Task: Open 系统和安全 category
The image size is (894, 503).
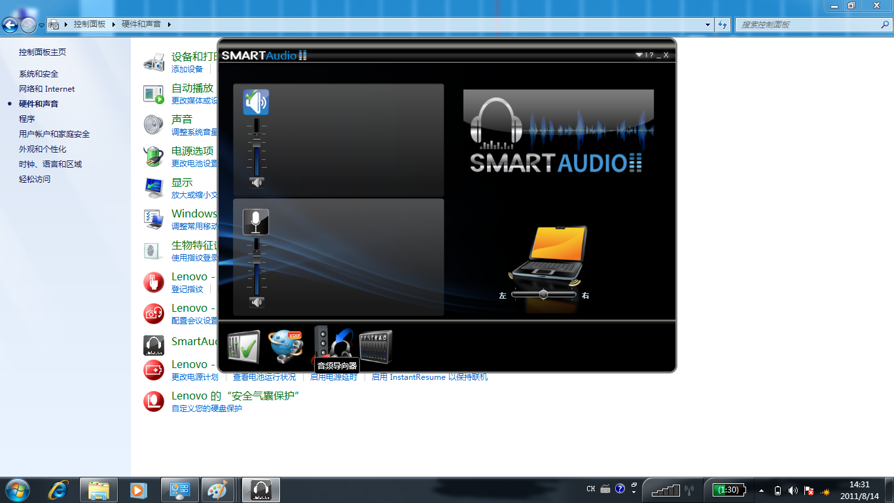Action: click(x=39, y=74)
